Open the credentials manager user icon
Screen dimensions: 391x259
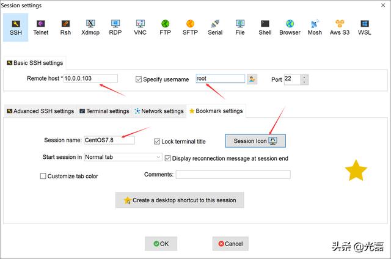coord(252,79)
